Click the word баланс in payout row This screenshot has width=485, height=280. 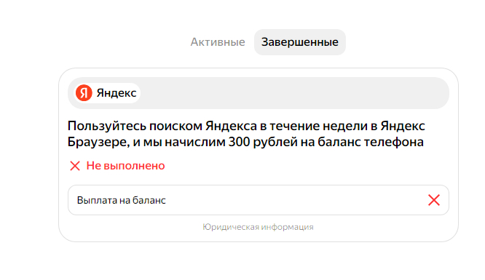pos(149,200)
